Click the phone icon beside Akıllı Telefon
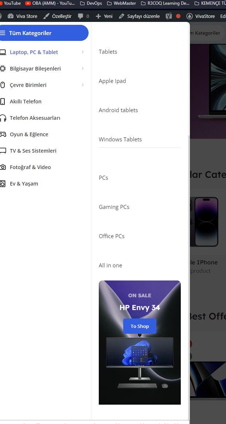Image resolution: width=226 pixels, height=424 pixels. (x=3, y=102)
